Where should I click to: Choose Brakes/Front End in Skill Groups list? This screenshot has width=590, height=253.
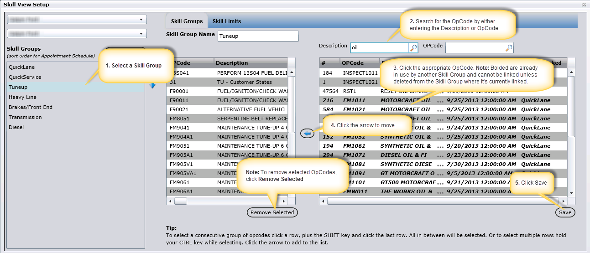[31, 107]
